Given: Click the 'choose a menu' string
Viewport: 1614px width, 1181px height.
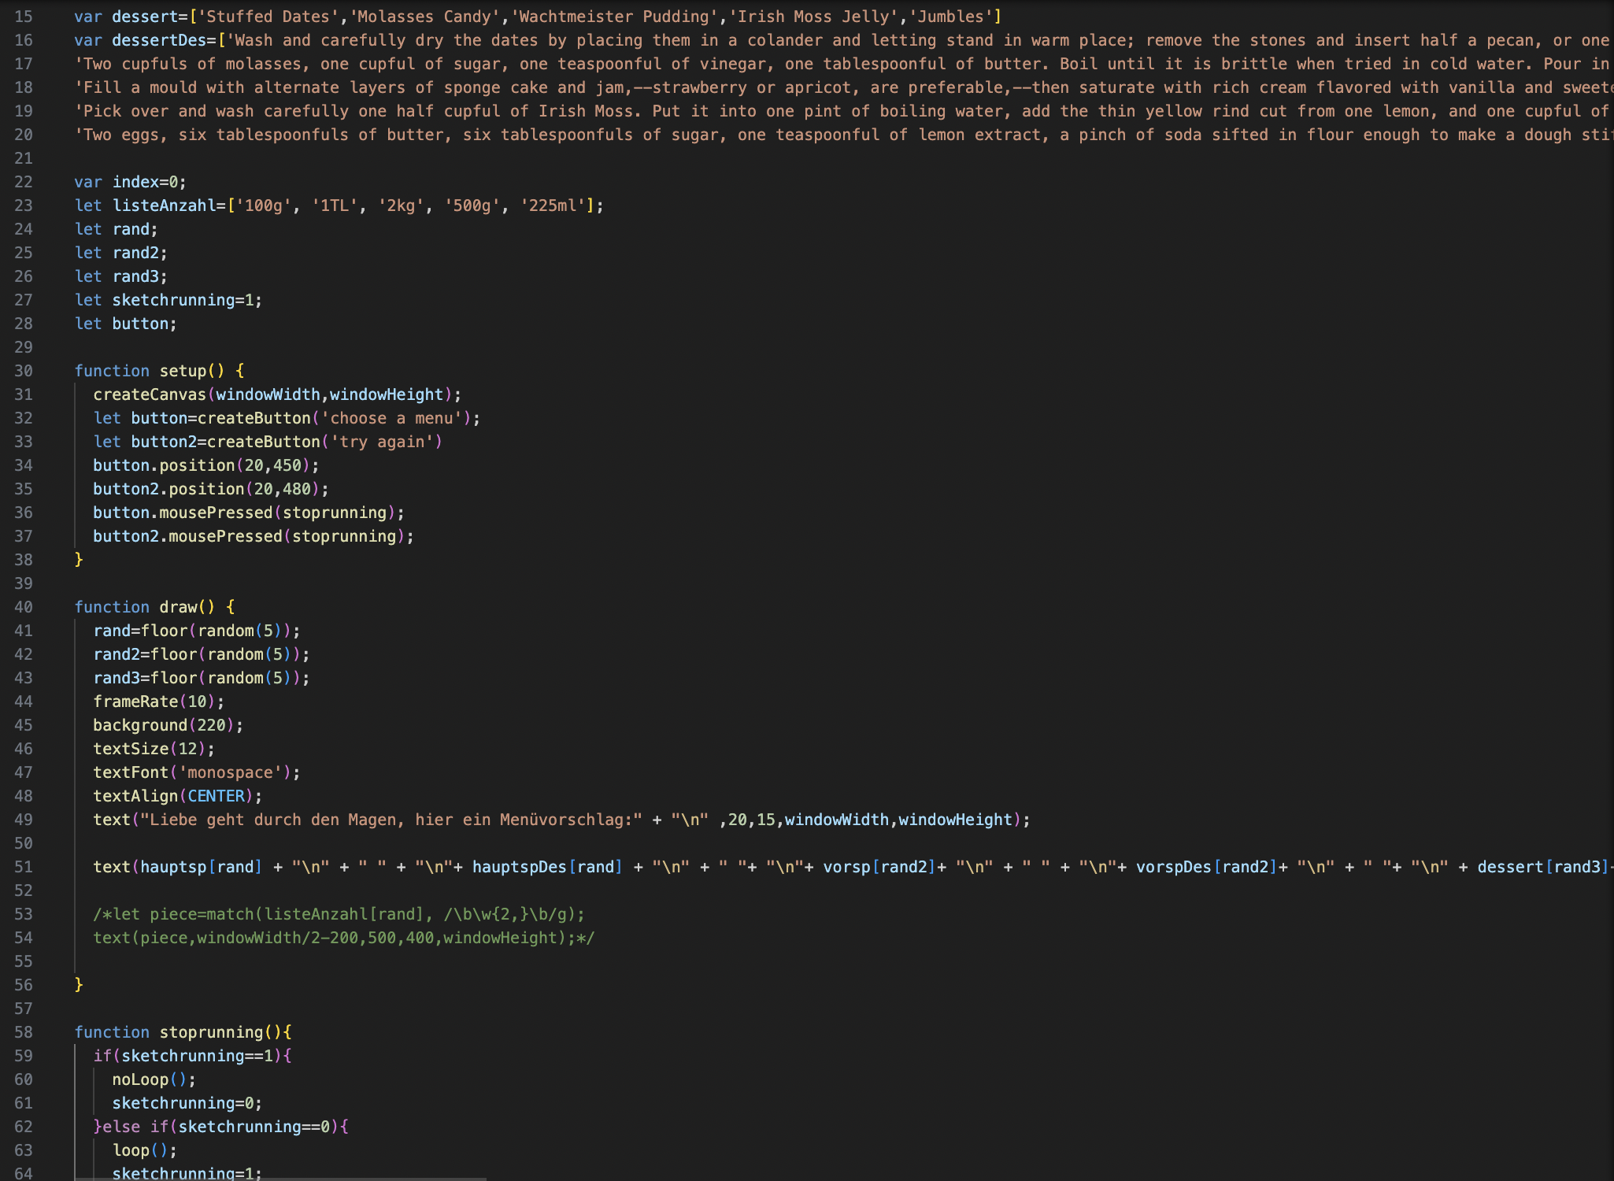Looking at the screenshot, I should (x=391, y=418).
